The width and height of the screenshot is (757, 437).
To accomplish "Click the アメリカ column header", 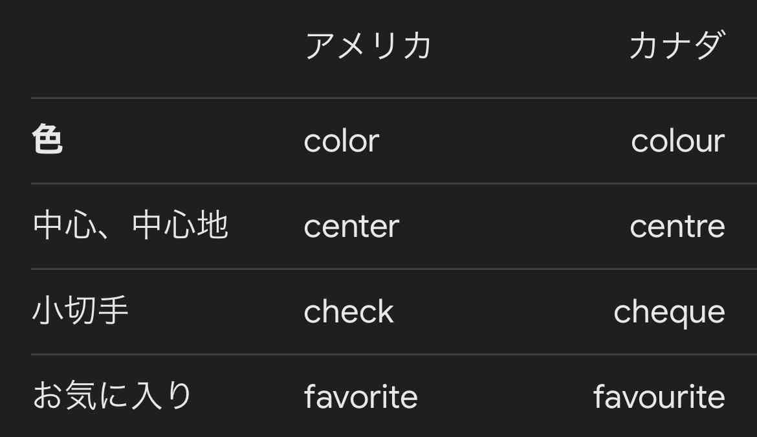I will coord(368,45).
